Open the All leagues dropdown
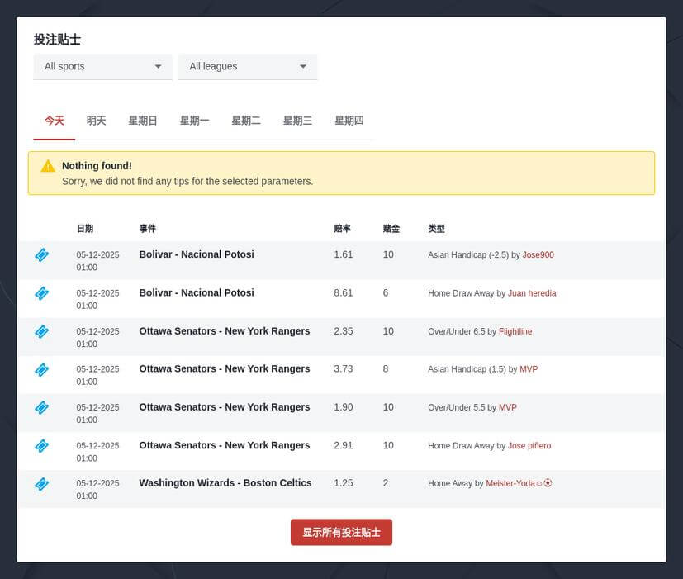Screen dimensions: 683x579 click(x=248, y=67)
